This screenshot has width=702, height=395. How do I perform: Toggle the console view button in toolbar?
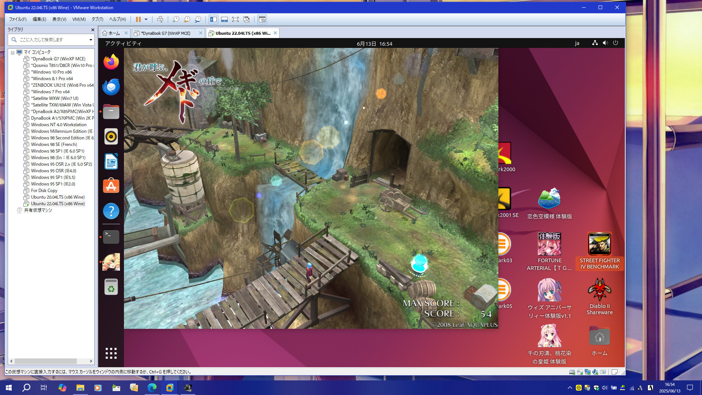[x=262, y=19]
